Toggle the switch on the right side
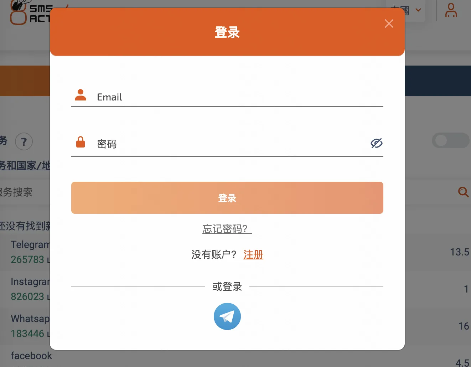471x367 pixels. 451,140
